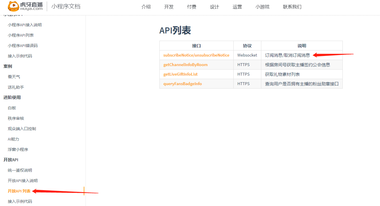Open the subscribeNotice/unsubscribeNotice API link
The width and height of the screenshot is (380, 206).
click(196, 55)
